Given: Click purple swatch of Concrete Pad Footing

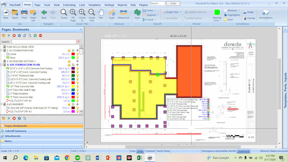Looking at the screenshot, I should pyautogui.click(x=73, y=68).
